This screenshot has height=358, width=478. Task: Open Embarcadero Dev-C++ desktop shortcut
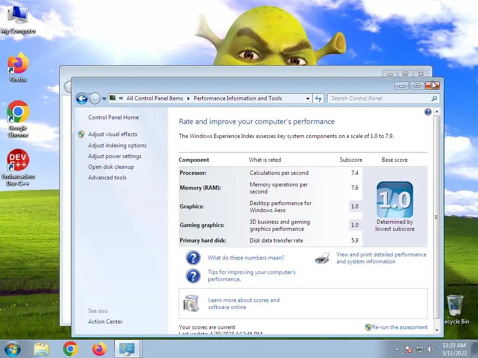(18, 167)
